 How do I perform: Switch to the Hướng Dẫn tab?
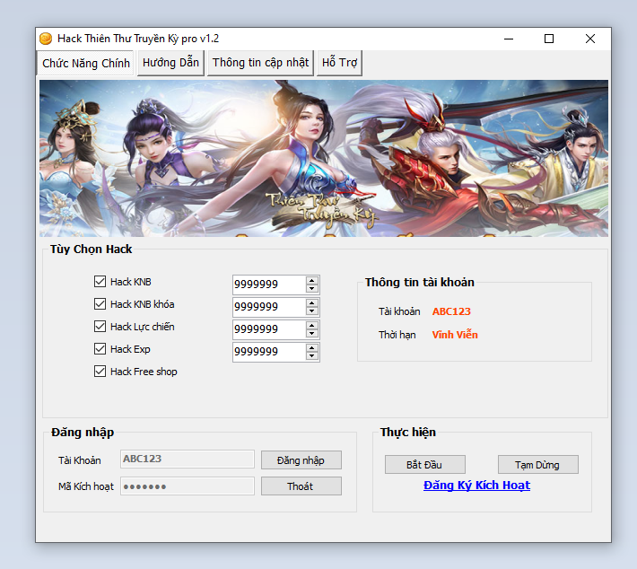tap(170, 63)
